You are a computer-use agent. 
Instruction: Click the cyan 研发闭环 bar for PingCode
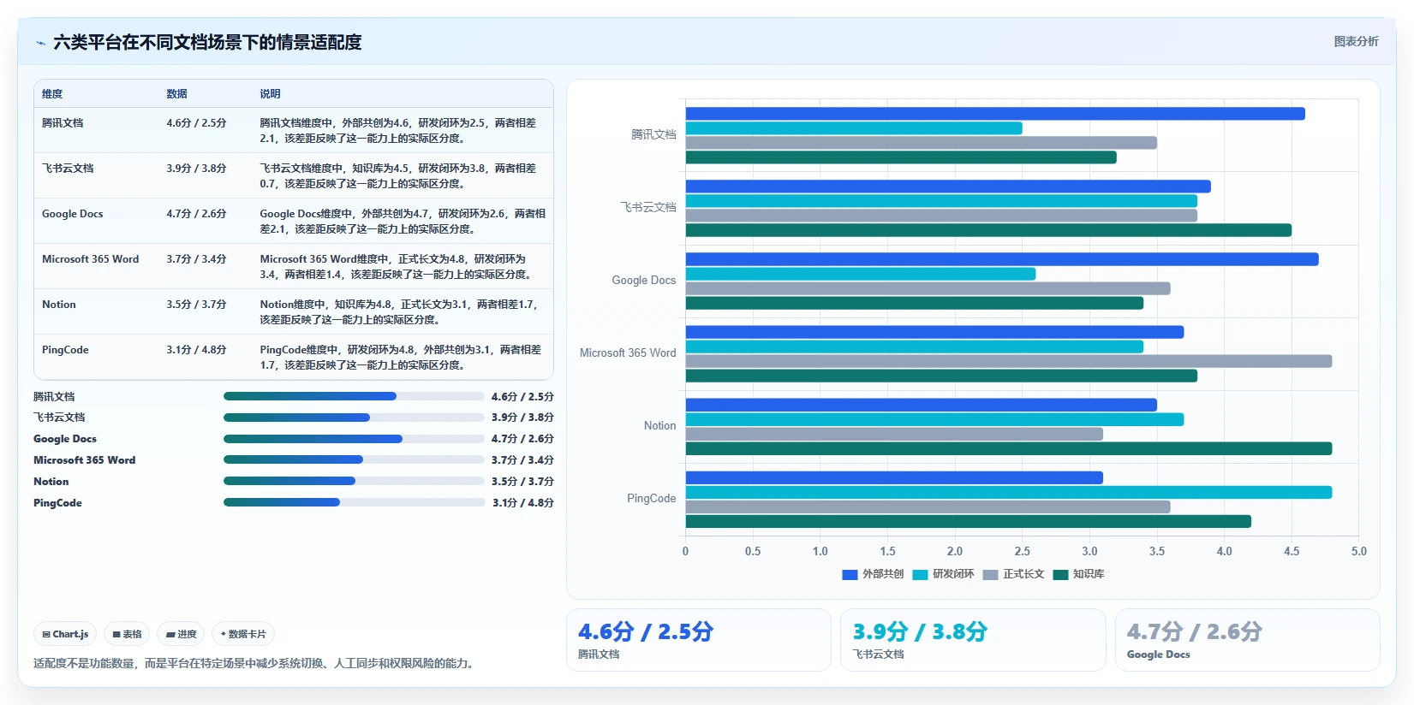click(x=1009, y=492)
